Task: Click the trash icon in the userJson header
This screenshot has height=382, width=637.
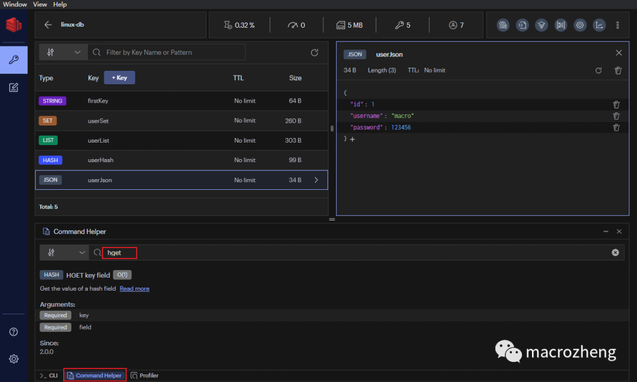Action: pos(618,70)
